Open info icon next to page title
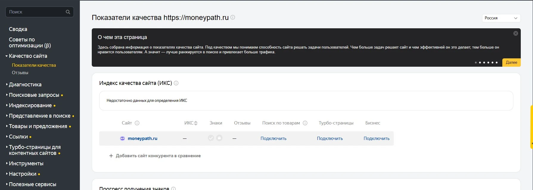This screenshot has height=190, width=533. [x=233, y=17]
